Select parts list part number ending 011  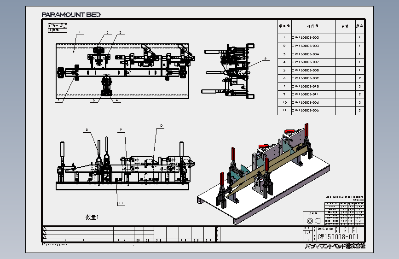[x=306, y=94]
